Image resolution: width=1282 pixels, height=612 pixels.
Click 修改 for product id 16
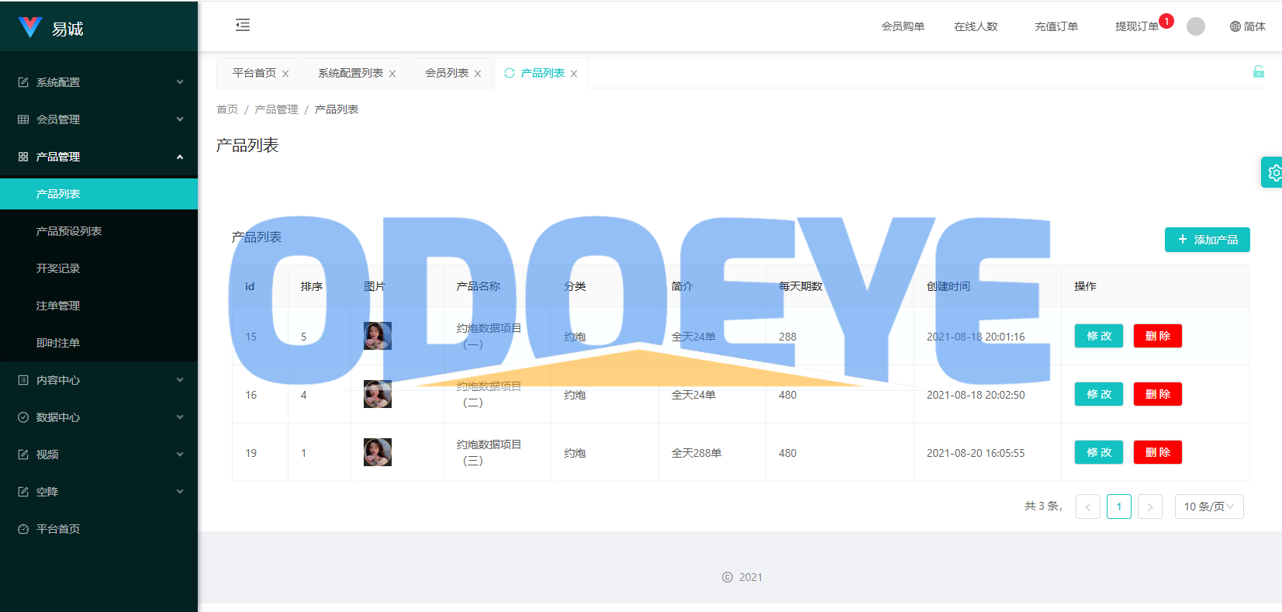pos(1099,394)
